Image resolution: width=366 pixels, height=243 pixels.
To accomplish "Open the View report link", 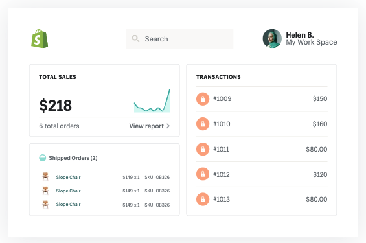I will coord(150,126).
